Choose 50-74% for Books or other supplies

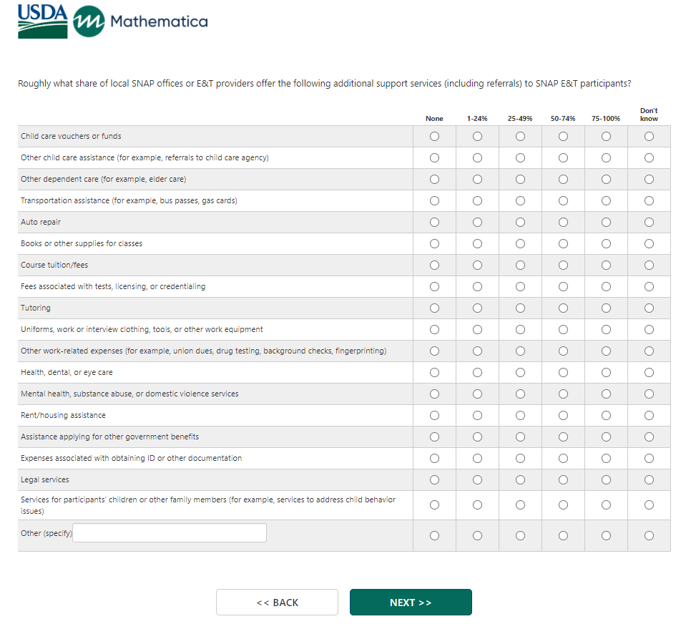(563, 244)
